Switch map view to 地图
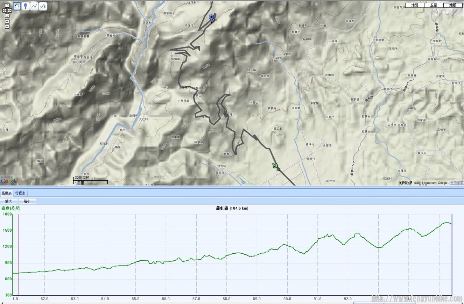464x304 pixels. (415, 5)
